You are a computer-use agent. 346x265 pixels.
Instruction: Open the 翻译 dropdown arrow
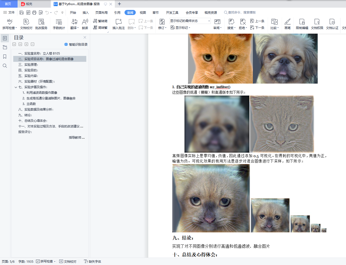click(x=78, y=28)
